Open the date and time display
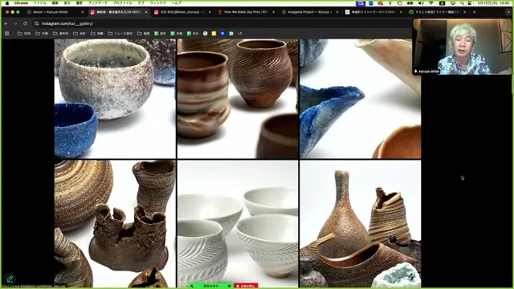Image resolution: width=514 pixels, height=289 pixels. (x=494, y=3)
